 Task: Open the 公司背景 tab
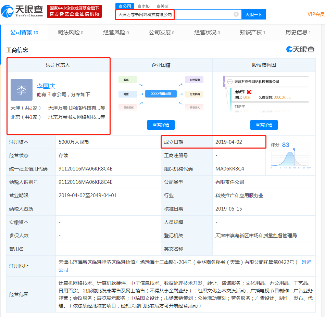coord(24,33)
